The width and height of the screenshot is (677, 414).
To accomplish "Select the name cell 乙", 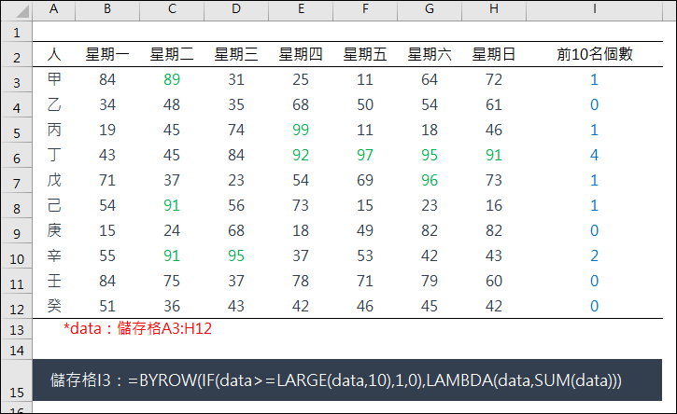I will point(54,104).
